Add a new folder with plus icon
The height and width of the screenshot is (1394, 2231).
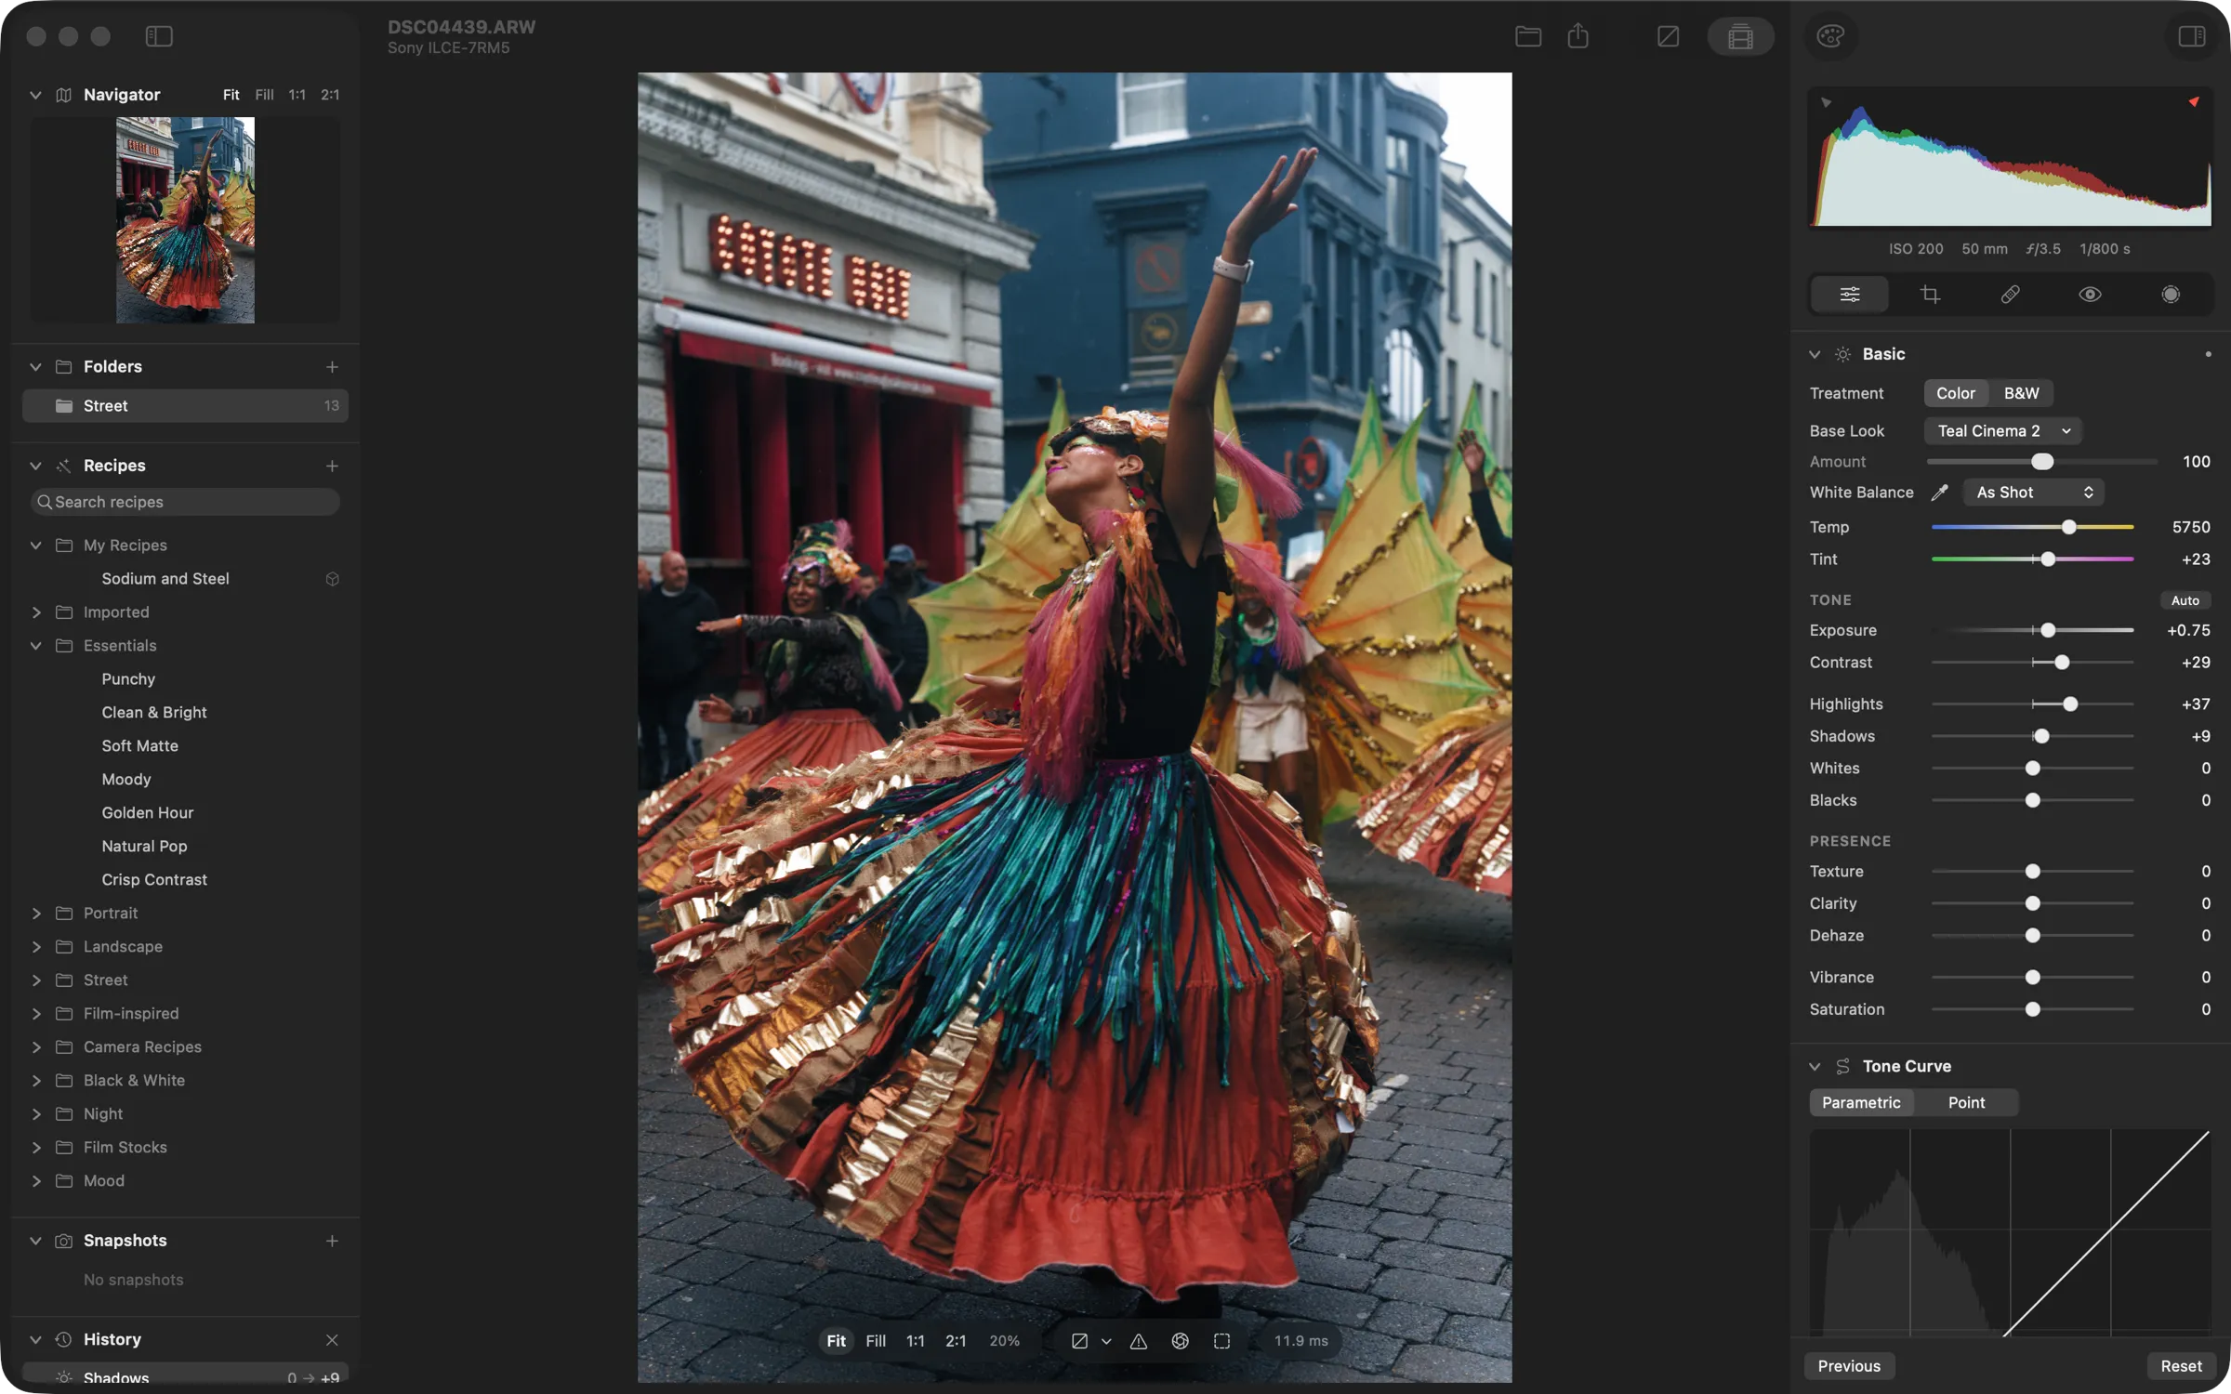click(332, 367)
